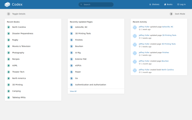192x120 pixels.
Task: Open the AI Rig page
Action: tap(78, 53)
